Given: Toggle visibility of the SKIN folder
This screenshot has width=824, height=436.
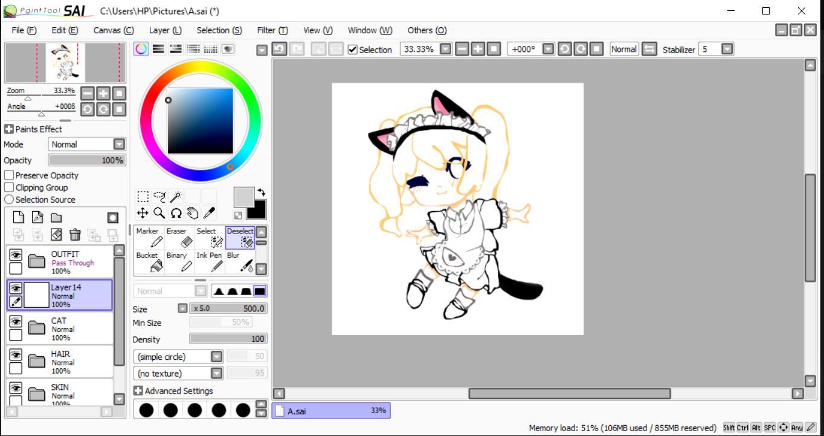Looking at the screenshot, I should coord(16,388).
